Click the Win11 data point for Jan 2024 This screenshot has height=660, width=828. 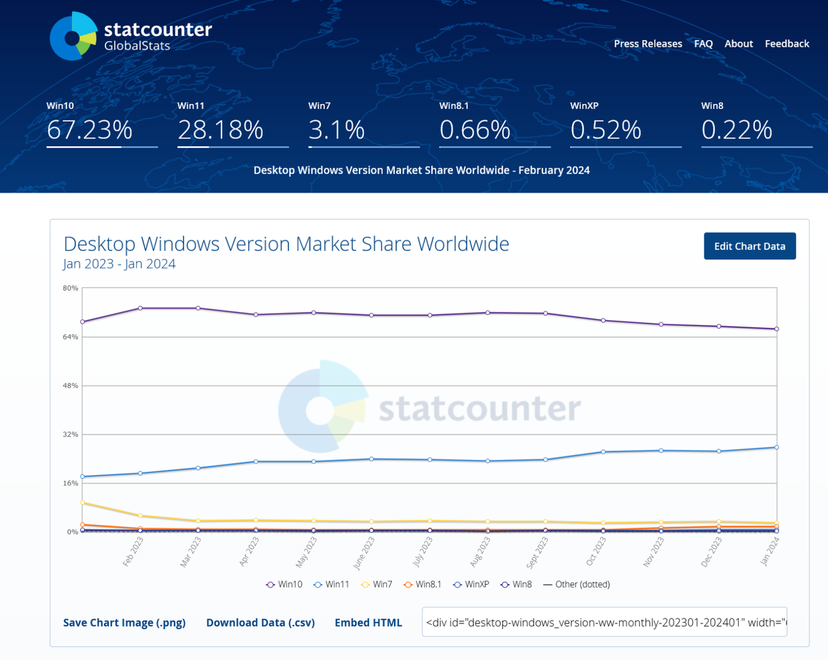pyautogui.click(x=776, y=447)
